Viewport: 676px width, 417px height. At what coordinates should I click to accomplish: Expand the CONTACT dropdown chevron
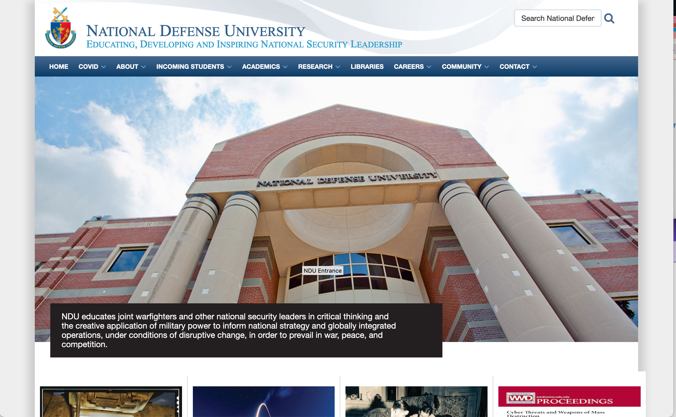(x=535, y=67)
